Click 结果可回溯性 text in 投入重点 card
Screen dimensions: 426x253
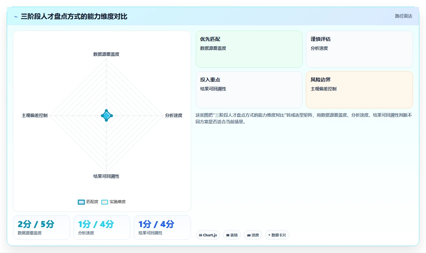[x=213, y=89]
